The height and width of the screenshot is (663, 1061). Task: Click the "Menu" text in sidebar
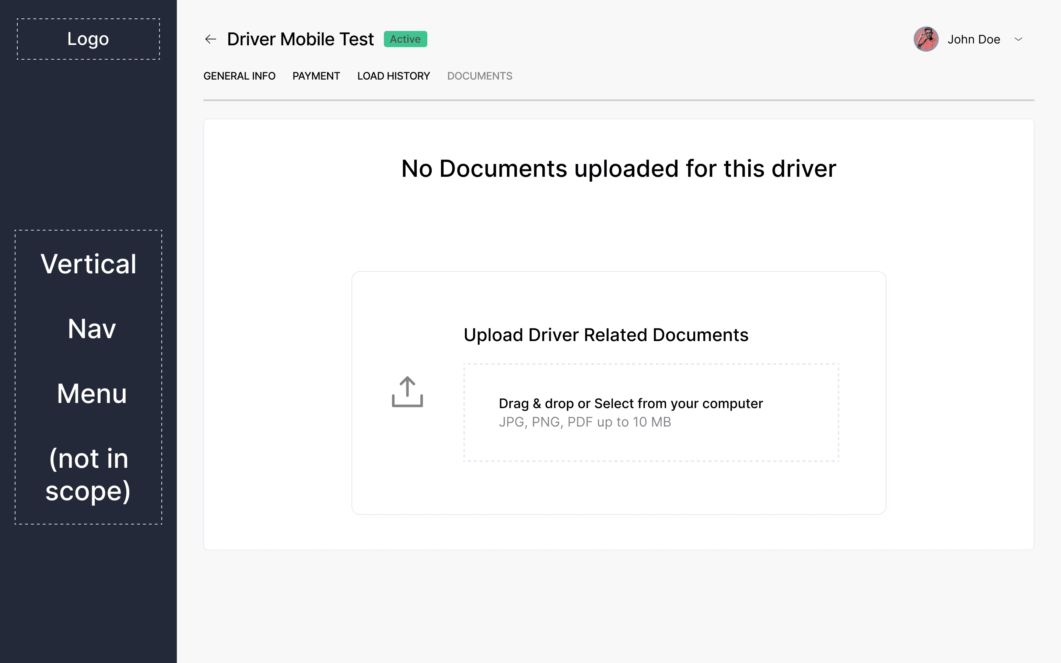pos(92,394)
